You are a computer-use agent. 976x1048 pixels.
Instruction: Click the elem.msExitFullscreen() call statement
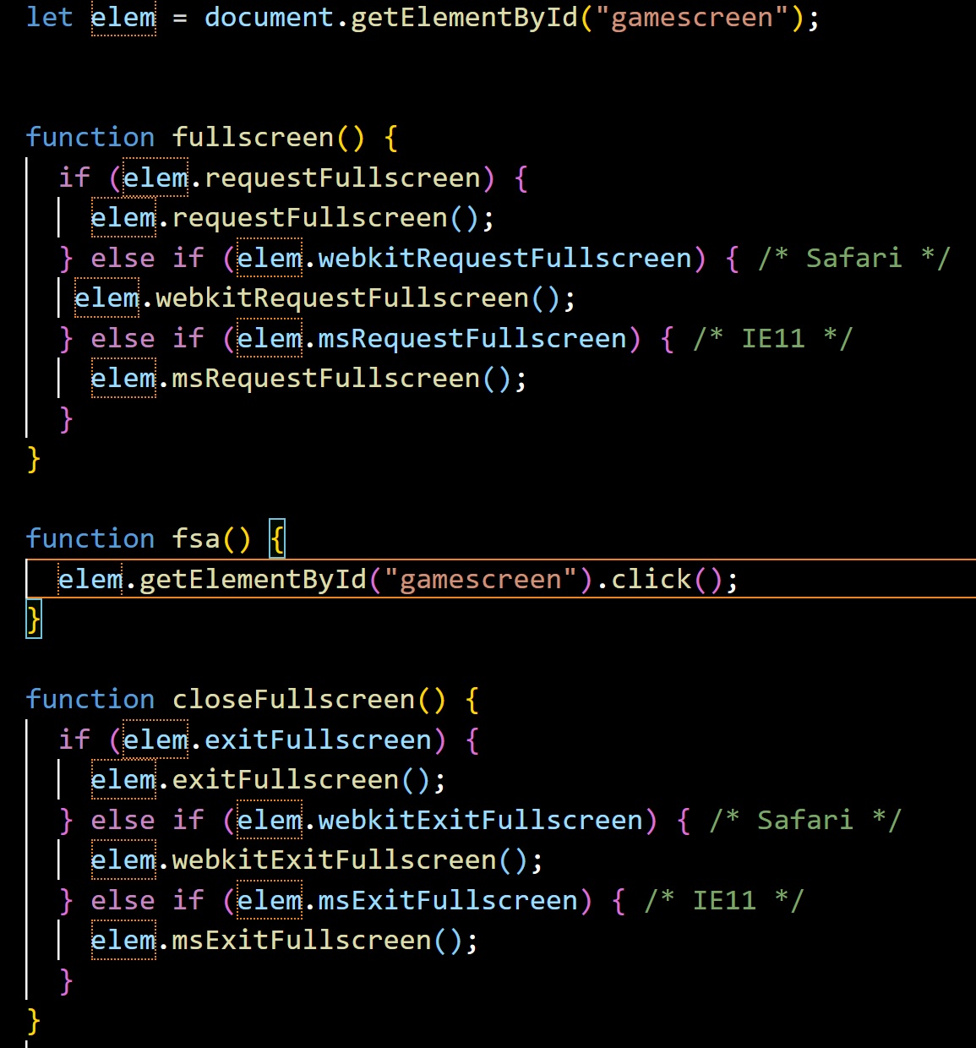(285, 940)
